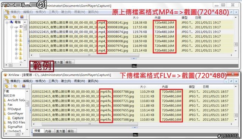
Task: Open 工具(T) menu in the bottom XnView window
Action: coord(53,81)
